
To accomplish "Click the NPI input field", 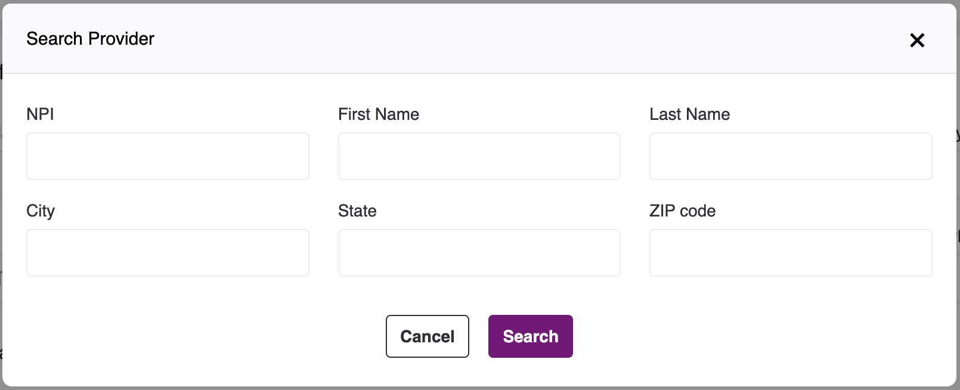I will click(168, 156).
